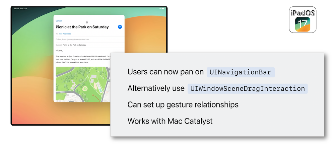This screenshot has width=335, height=147.
Task: Click the UIWindowSceneDragInteraction code label
Action: pyautogui.click(x=248, y=89)
